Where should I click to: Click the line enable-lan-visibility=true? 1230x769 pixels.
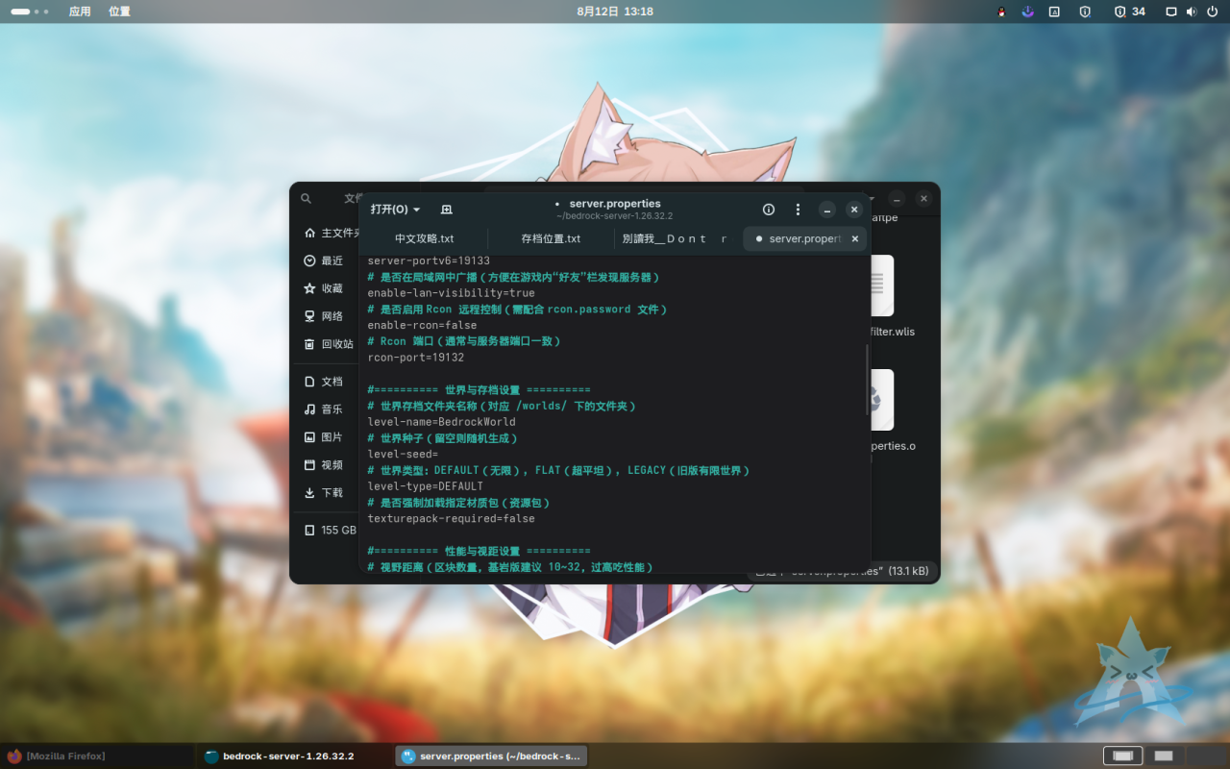[x=452, y=293]
